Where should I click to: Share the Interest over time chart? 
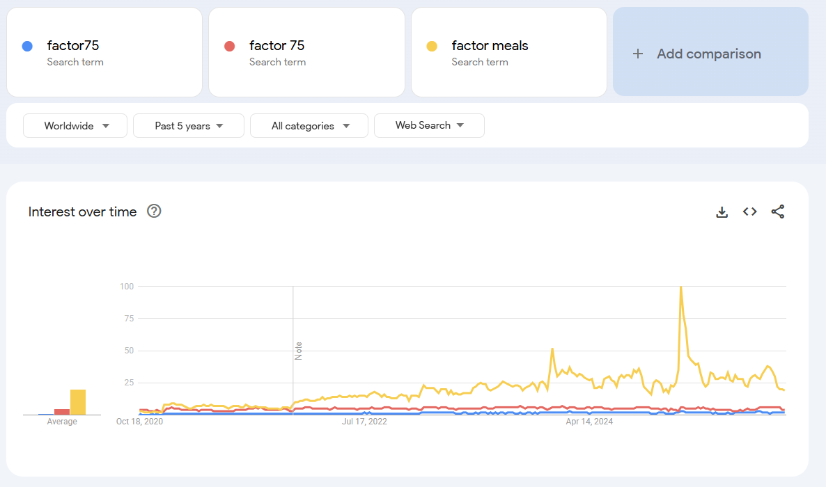click(x=778, y=212)
